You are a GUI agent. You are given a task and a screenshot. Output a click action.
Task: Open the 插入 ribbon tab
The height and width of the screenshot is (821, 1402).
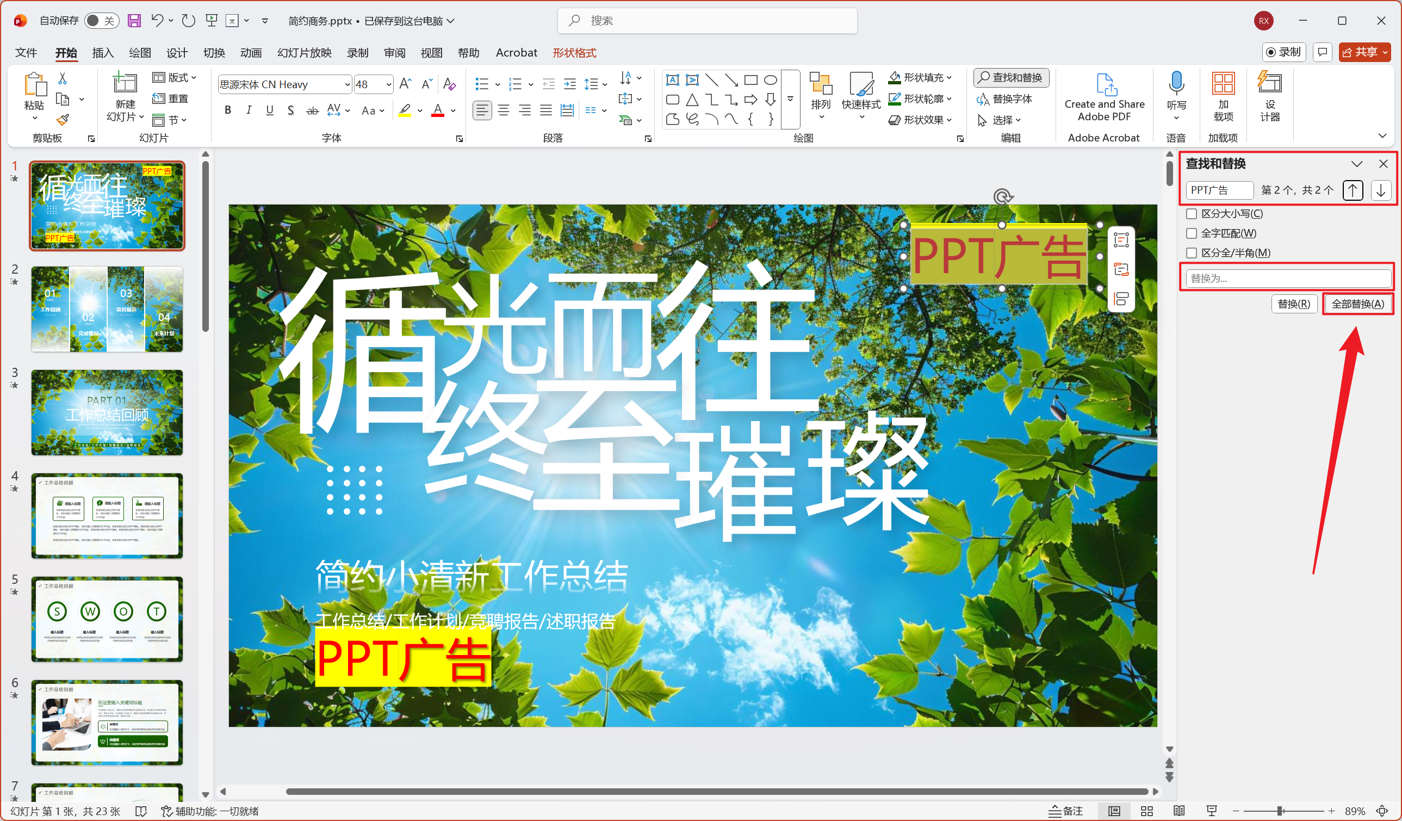tap(102, 52)
